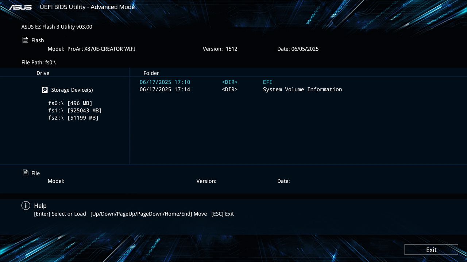The image size is (467, 262).
Task: Click the folder icon next to Flash label
Action: (25, 40)
